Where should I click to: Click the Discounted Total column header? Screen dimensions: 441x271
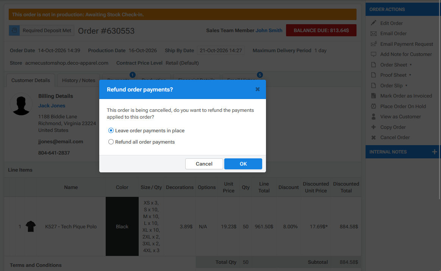346,187
